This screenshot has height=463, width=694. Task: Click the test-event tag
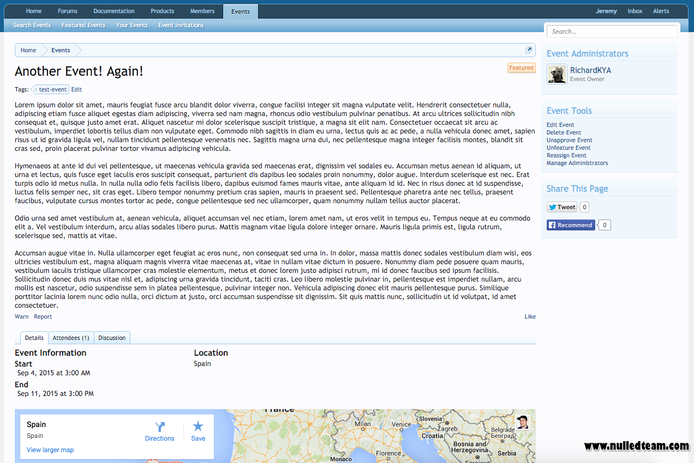tap(51, 89)
